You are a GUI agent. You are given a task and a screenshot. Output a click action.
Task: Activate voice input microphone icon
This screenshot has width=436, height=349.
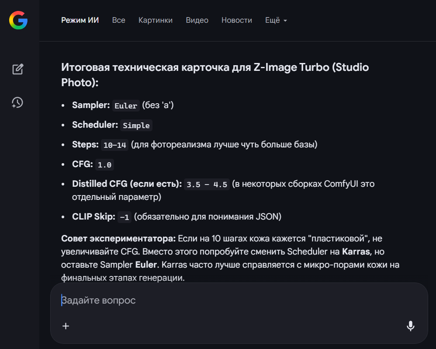pos(410,326)
